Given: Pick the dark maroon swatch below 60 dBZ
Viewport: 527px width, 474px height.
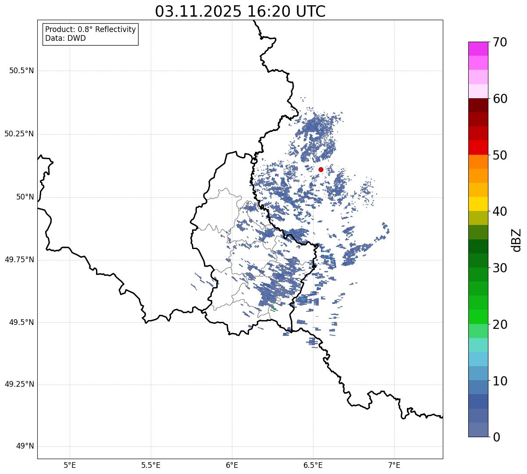Looking at the screenshot, I should [478, 105].
